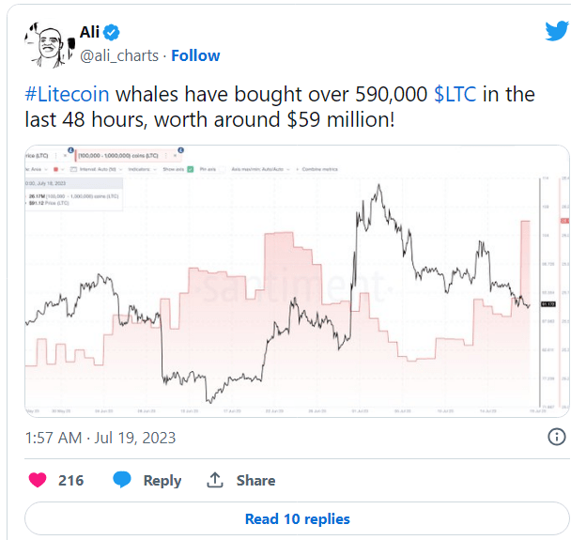Close the 100,000-1,000,000 coins metric tab
This screenshot has height=540, width=571.
click(x=175, y=156)
